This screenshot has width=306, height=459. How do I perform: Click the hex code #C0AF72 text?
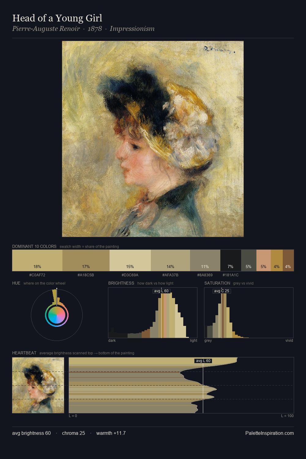(x=37, y=275)
